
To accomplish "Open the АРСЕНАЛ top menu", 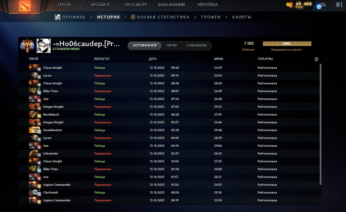I will [100, 5].
